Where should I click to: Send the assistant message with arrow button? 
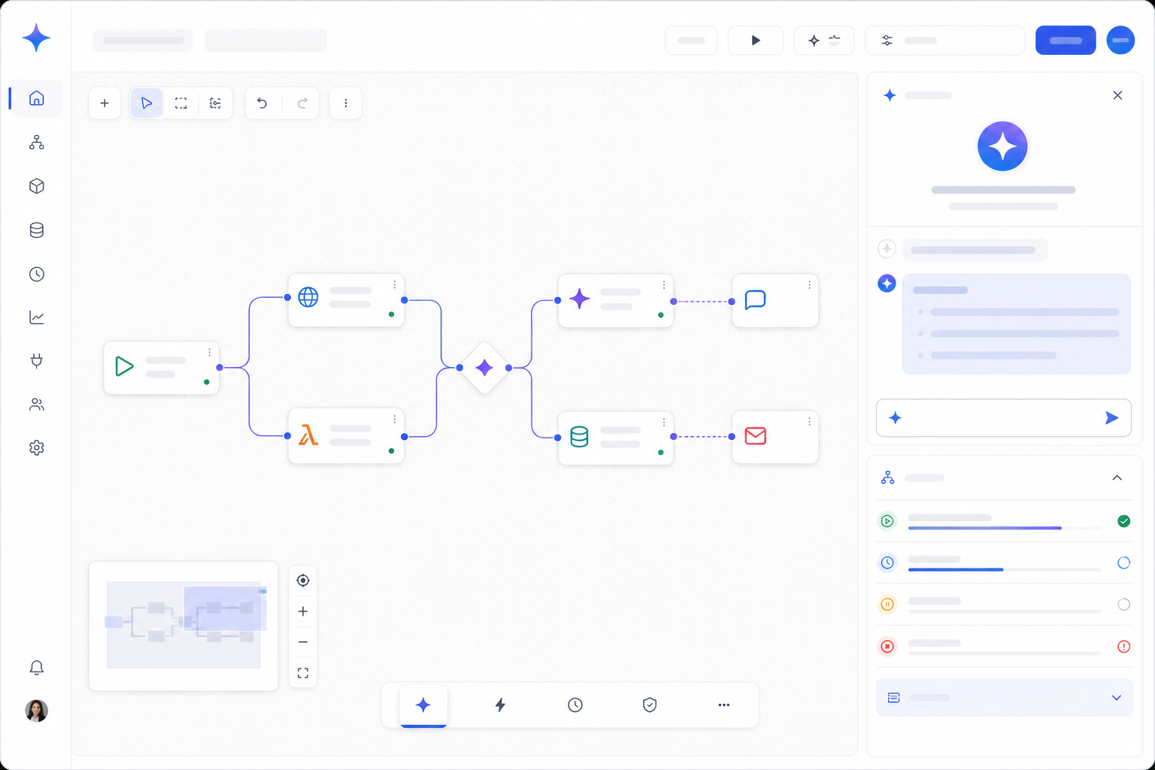(x=1111, y=418)
